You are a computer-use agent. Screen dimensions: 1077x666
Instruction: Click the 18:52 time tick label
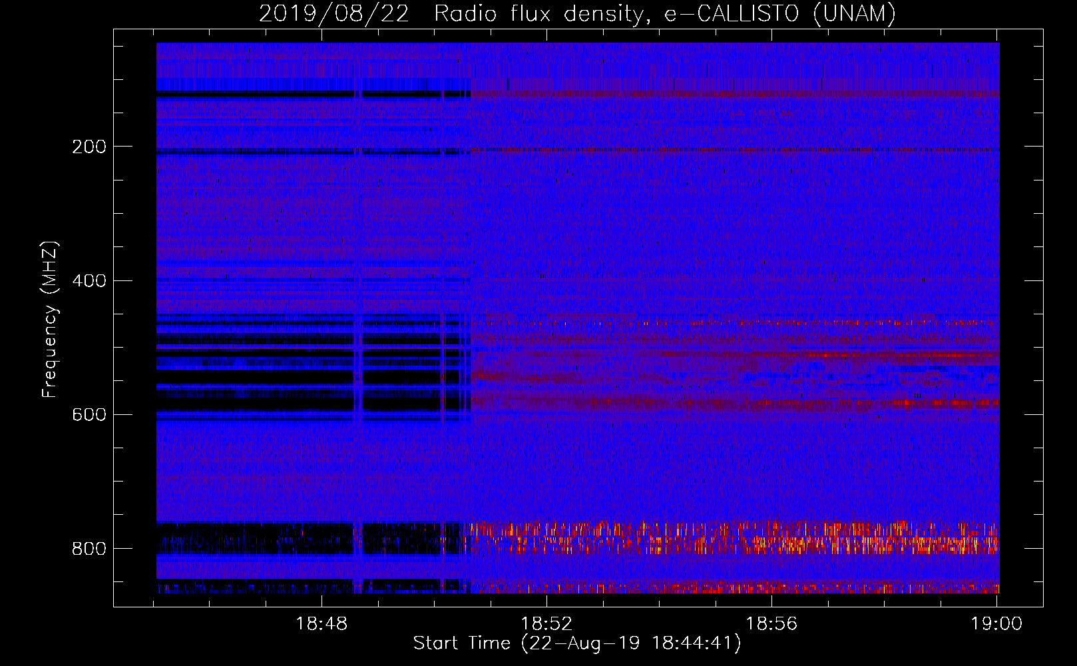546,623
